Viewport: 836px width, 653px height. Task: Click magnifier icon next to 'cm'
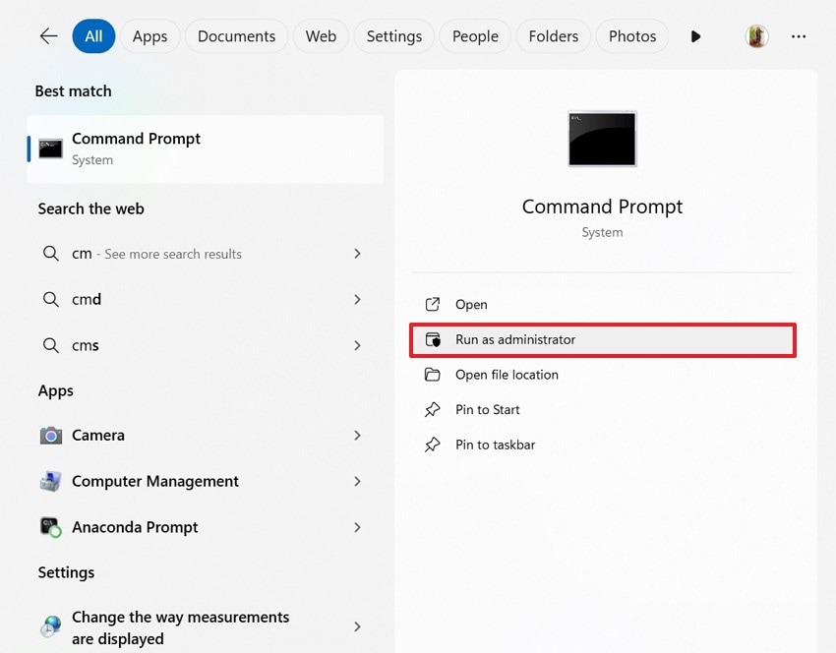(x=50, y=253)
